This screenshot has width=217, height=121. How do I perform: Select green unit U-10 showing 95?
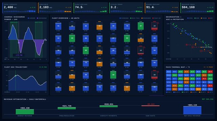click(72, 38)
